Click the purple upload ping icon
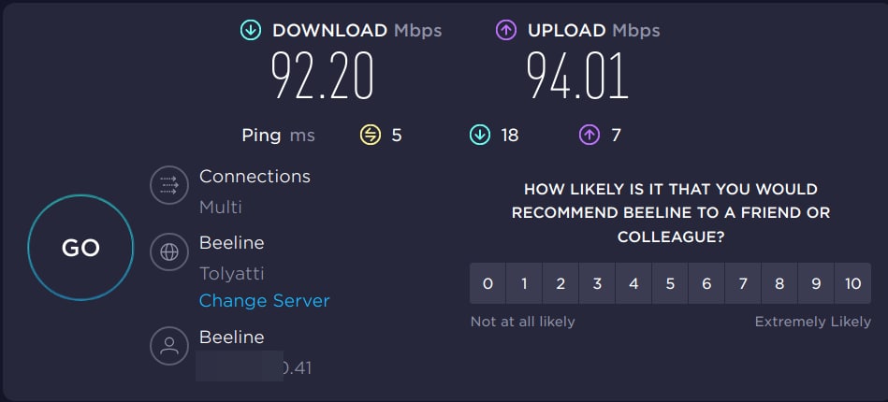 coord(589,136)
